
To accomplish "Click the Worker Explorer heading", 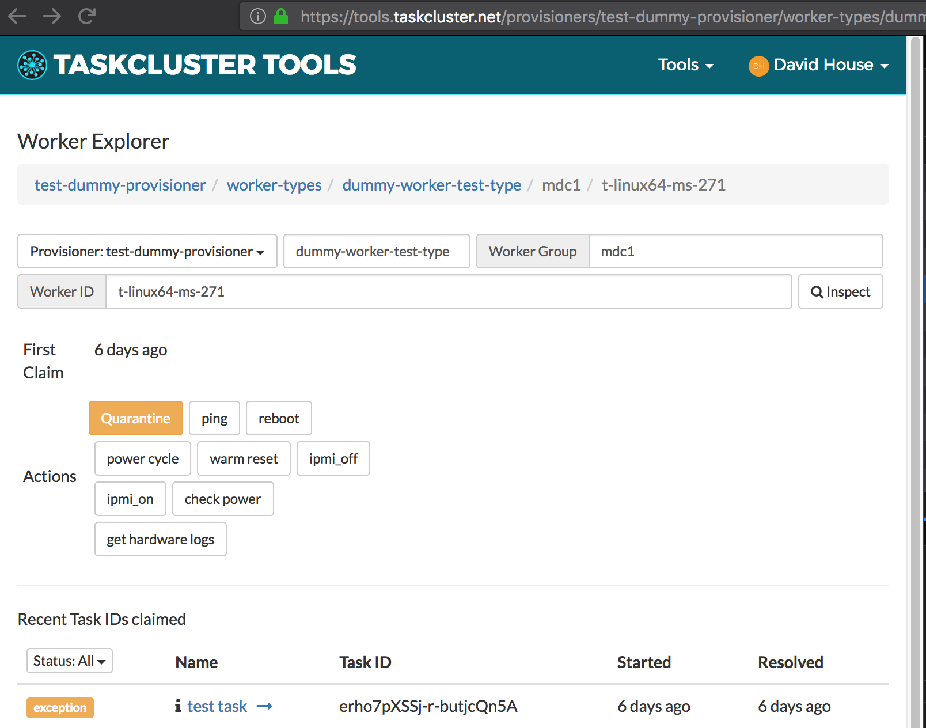I will (93, 141).
